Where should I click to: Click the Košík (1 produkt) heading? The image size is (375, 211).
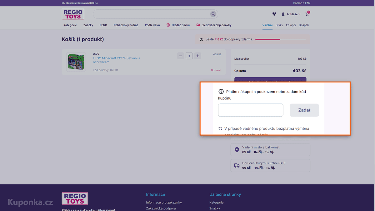[x=83, y=39]
